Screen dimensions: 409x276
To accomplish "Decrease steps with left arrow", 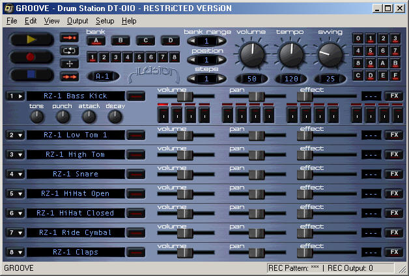I will click(x=192, y=79).
